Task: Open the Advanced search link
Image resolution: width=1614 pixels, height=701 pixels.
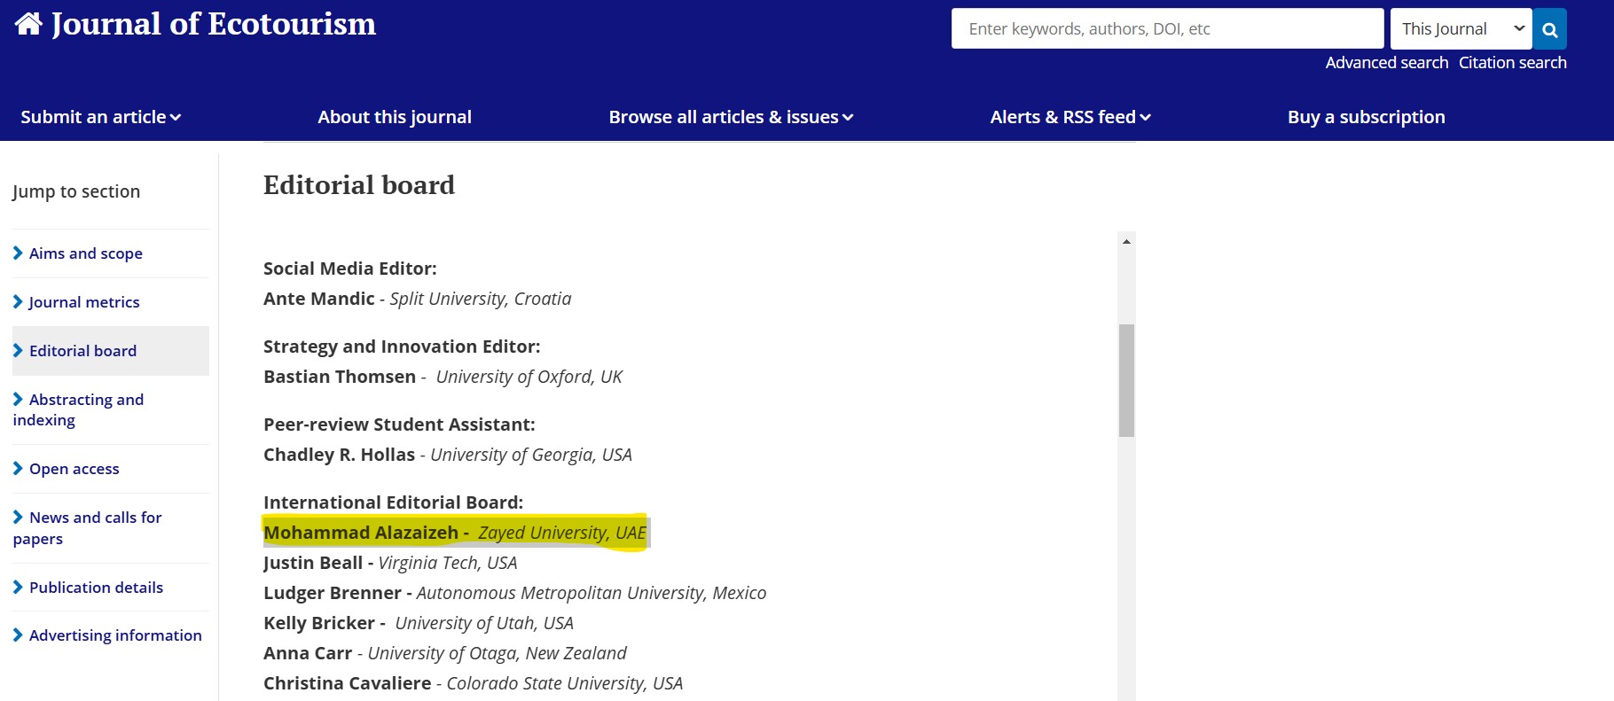Action: pyautogui.click(x=1386, y=63)
